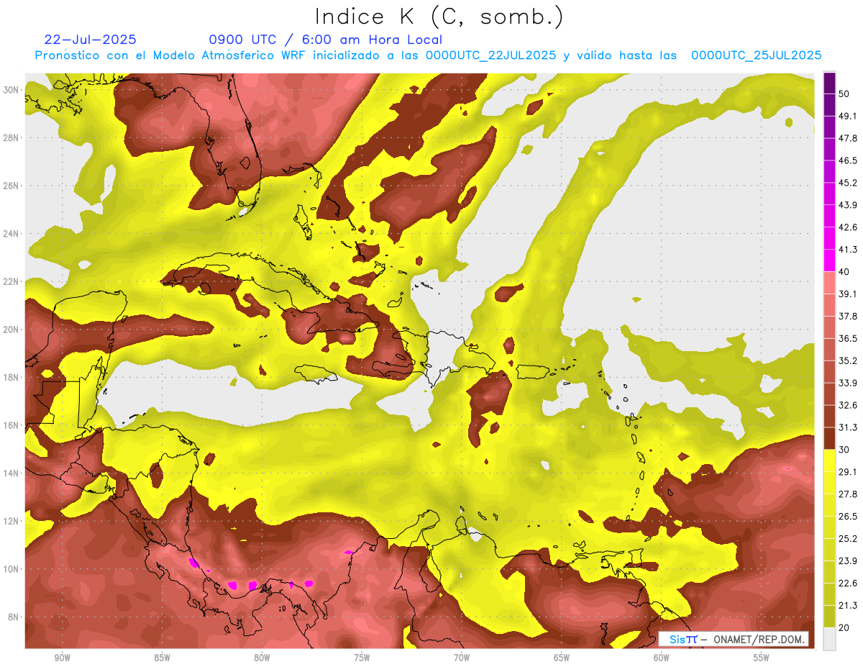Click the "12N" latitude label

[x=12, y=521]
